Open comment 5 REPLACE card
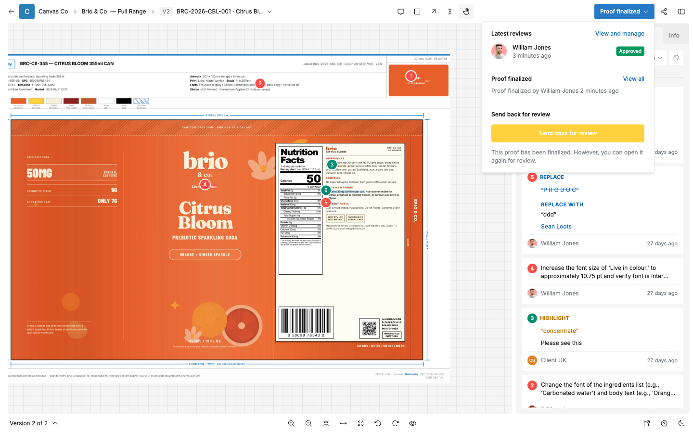 pos(603,210)
